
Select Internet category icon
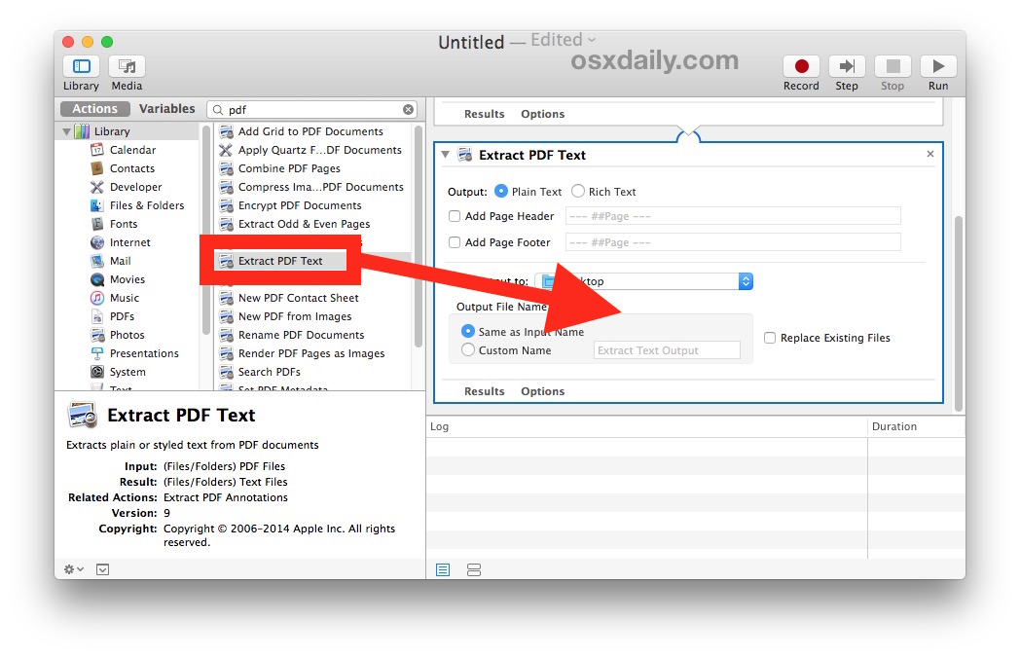97,242
